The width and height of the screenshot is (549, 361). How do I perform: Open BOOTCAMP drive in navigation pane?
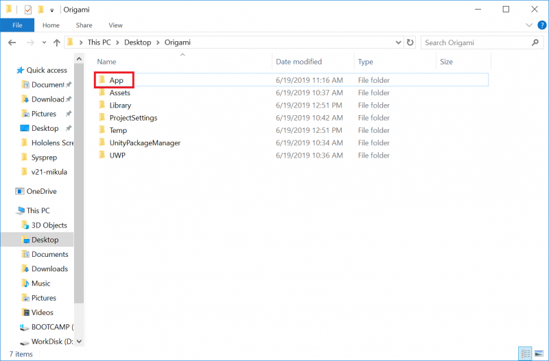47,327
